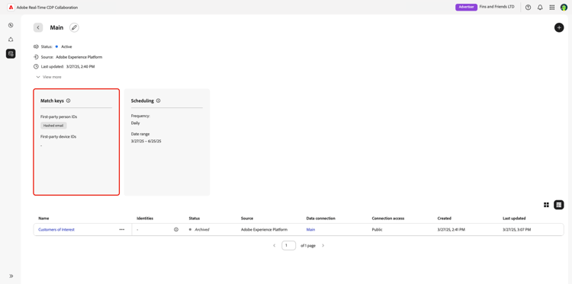Open the help question mark icon
Screen dimensions: 572x284
pos(528,8)
